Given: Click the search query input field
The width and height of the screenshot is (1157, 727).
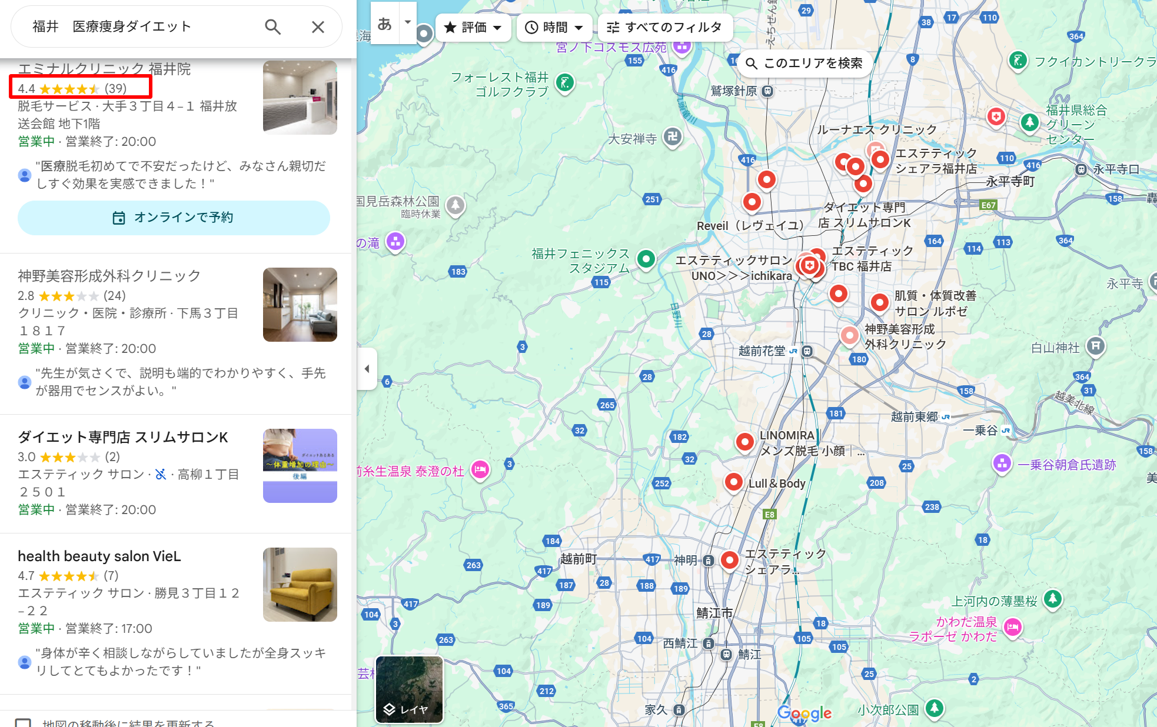Looking at the screenshot, I should pos(141,27).
